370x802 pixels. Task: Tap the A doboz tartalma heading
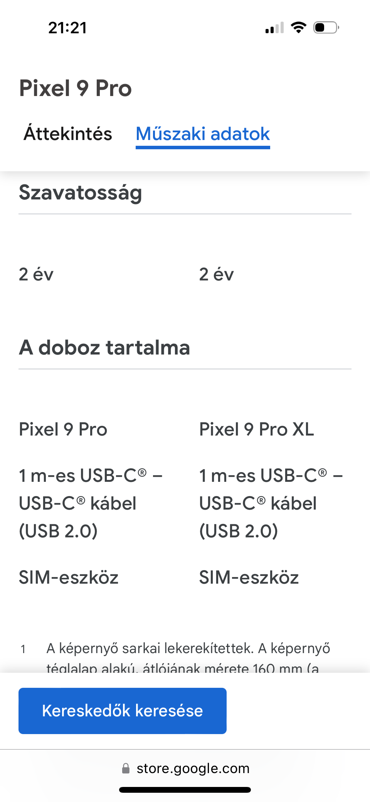104,347
